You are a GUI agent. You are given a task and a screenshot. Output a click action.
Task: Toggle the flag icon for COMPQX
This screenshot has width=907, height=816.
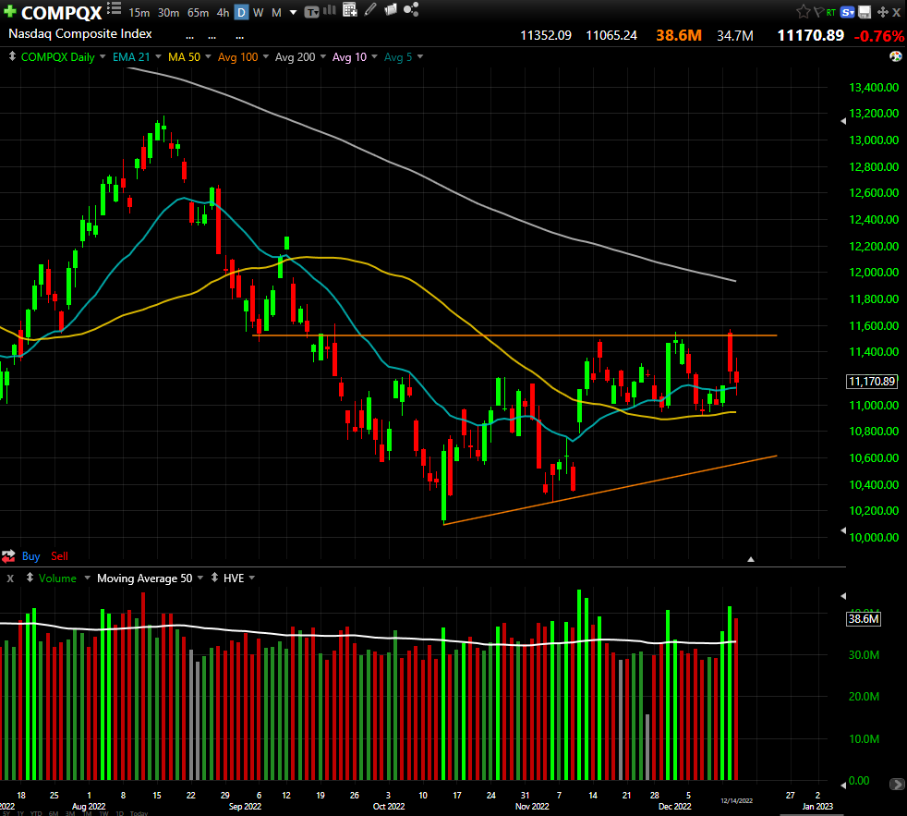pyautogui.click(x=818, y=12)
